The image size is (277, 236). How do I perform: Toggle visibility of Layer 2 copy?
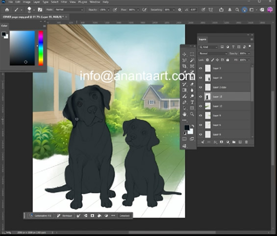201,87
